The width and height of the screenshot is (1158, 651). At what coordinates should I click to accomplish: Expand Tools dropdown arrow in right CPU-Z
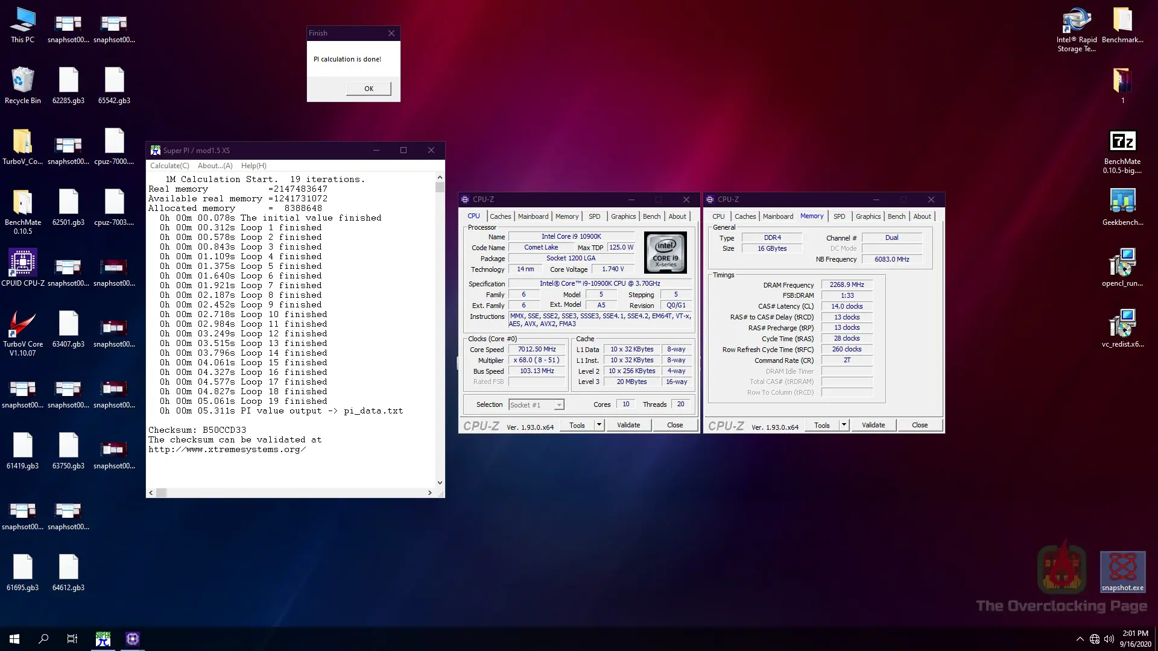tap(844, 425)
